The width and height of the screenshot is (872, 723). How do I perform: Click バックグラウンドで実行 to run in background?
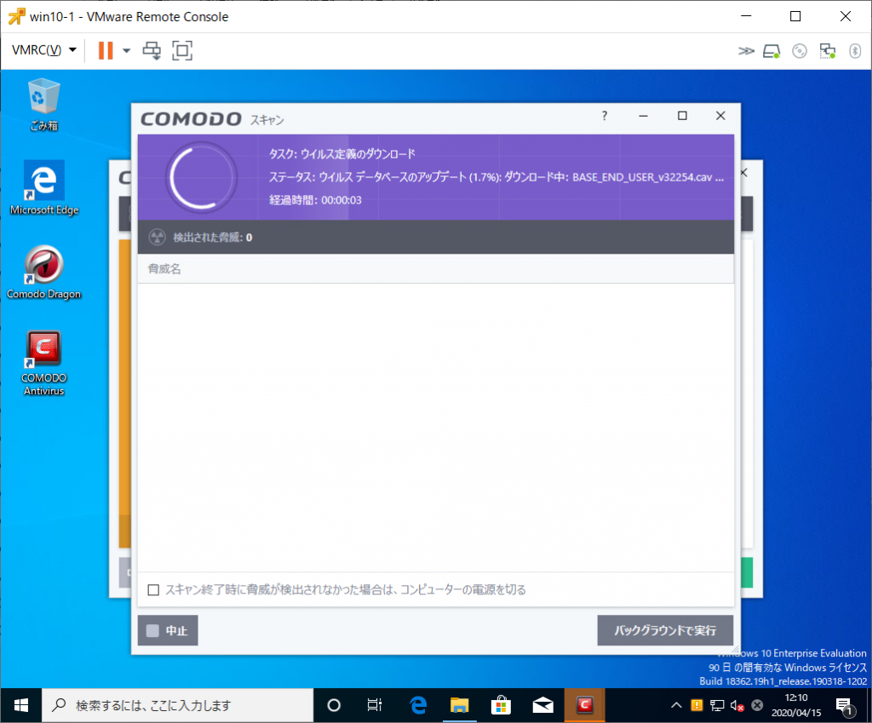pyautogui.click(x=665, y=630)
